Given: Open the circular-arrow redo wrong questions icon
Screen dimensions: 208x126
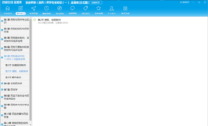Looking at the screenshot, I should coord(73,8).
